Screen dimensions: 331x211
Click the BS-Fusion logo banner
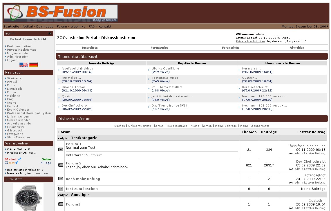[x=61, y=13]
